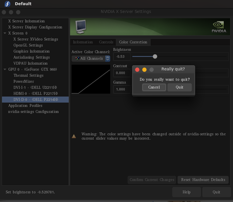Click the Active Color Channel label
233x202 pixels.
point(91,52)
